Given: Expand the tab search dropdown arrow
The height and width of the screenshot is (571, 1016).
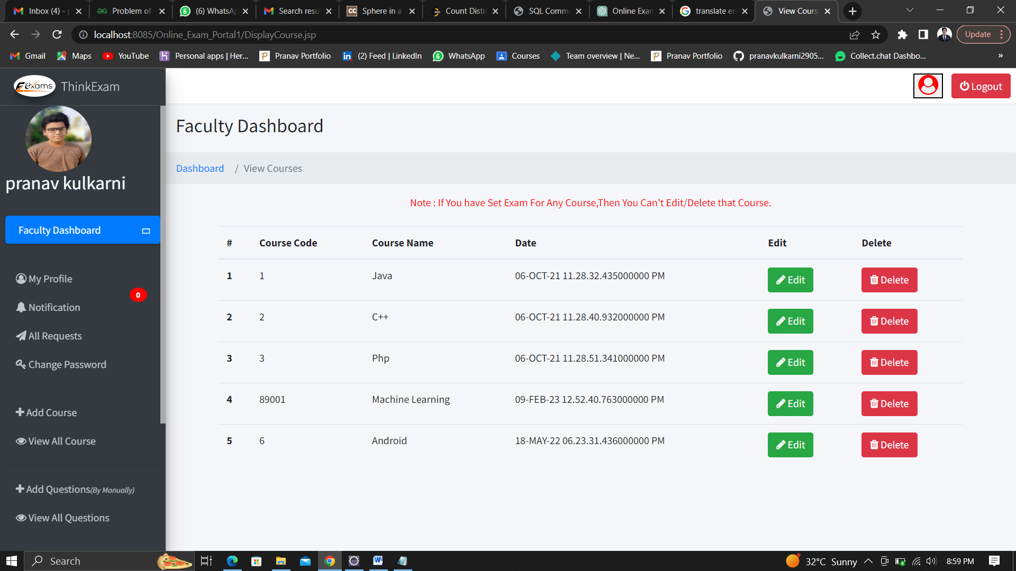Looking at the screenshot, I should [x=909, y=11].
